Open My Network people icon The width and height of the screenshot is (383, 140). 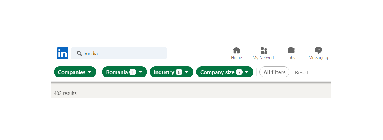tap(264, 50)
